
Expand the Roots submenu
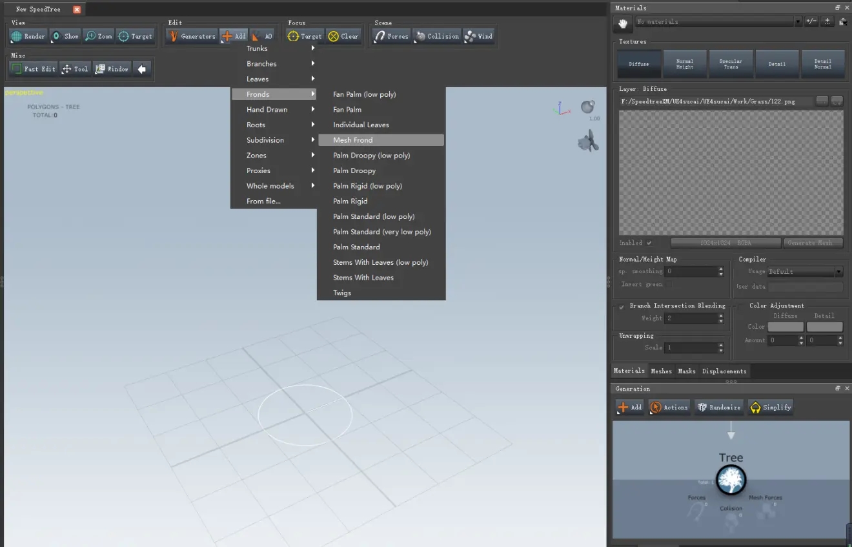(274, 125)
